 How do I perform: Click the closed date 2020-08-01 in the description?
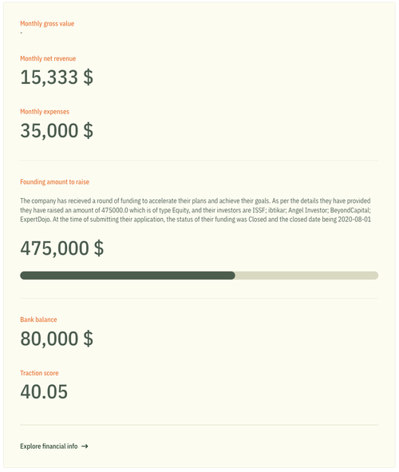354,220
